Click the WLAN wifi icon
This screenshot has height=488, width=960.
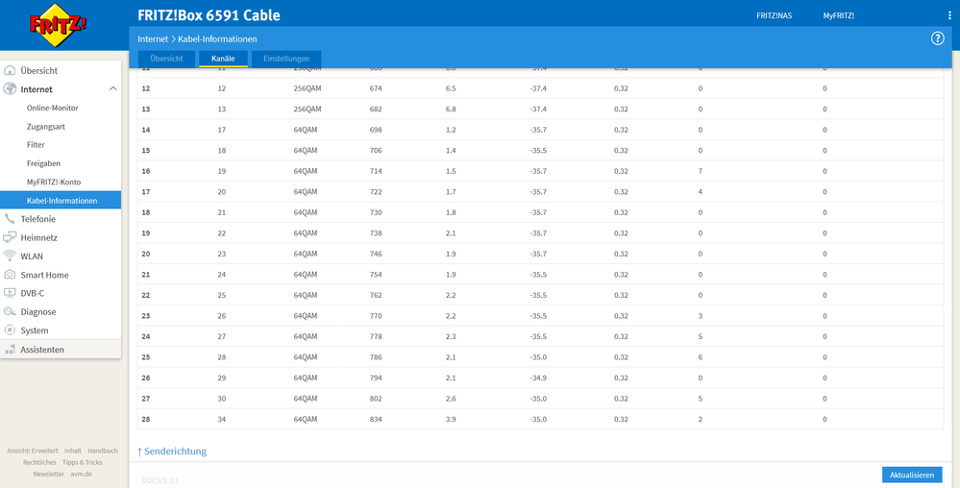pyautogui.click(x=10, y=256)
